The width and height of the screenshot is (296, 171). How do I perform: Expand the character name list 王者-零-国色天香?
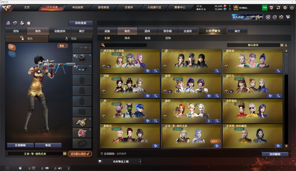[x=65, y=154]
